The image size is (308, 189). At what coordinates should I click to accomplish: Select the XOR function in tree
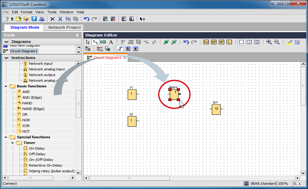coord(26,125)
